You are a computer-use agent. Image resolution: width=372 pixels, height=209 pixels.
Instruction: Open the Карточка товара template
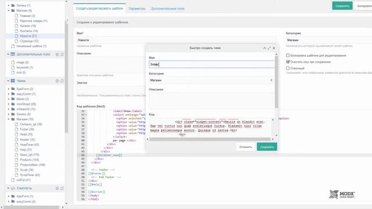34,21
